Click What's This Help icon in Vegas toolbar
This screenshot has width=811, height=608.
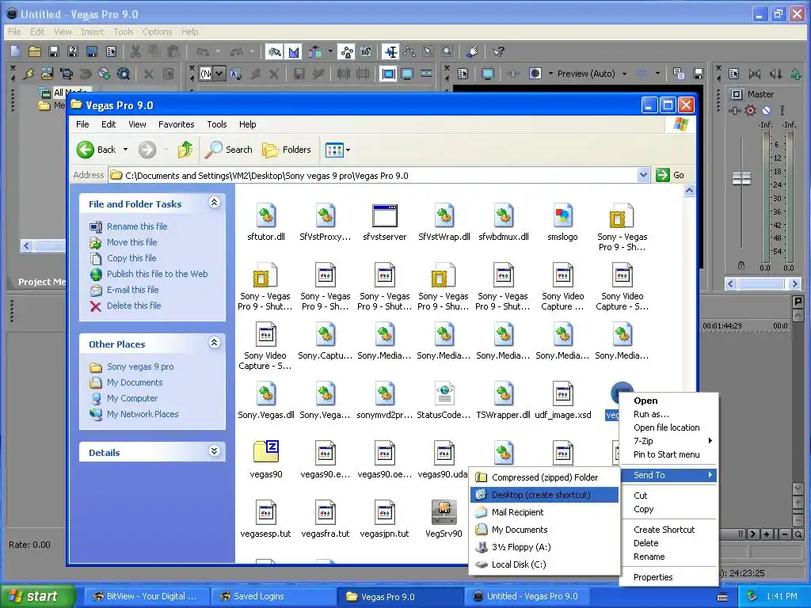pyautogui.click(x=499, y=51)
